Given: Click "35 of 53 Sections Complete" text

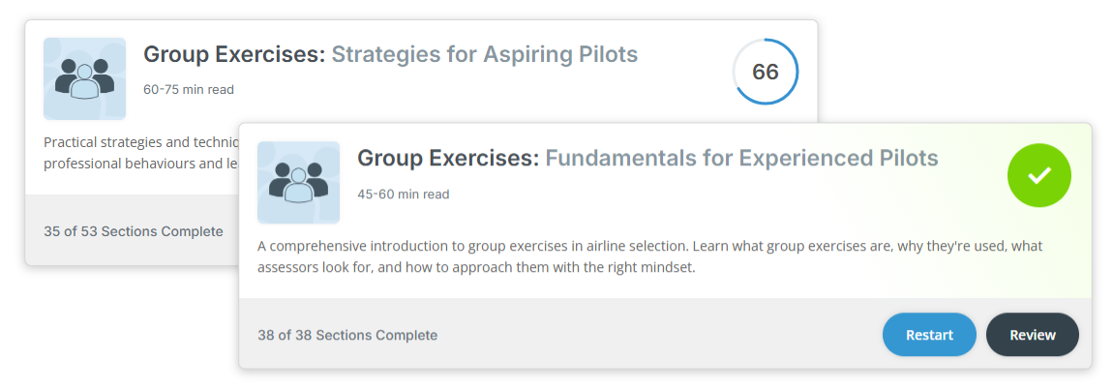Looking at the screenshot, I should pos(134,231).
